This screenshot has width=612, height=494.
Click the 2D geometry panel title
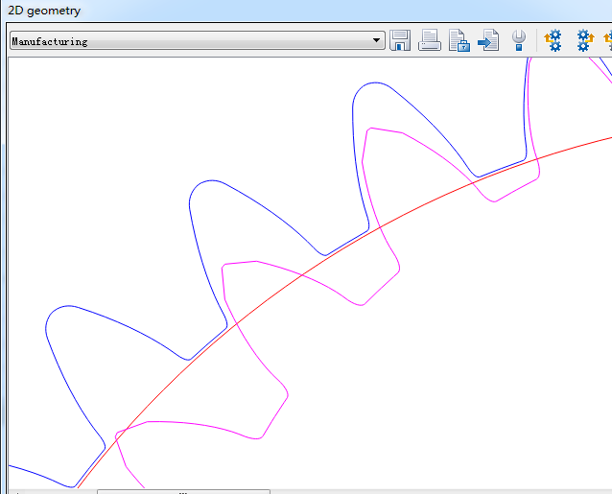(x=45, y=11)
